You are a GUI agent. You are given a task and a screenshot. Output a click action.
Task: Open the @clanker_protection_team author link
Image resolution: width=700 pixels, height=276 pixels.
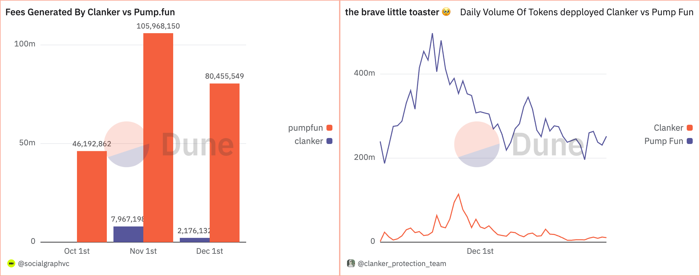click(x=402, y=263)
